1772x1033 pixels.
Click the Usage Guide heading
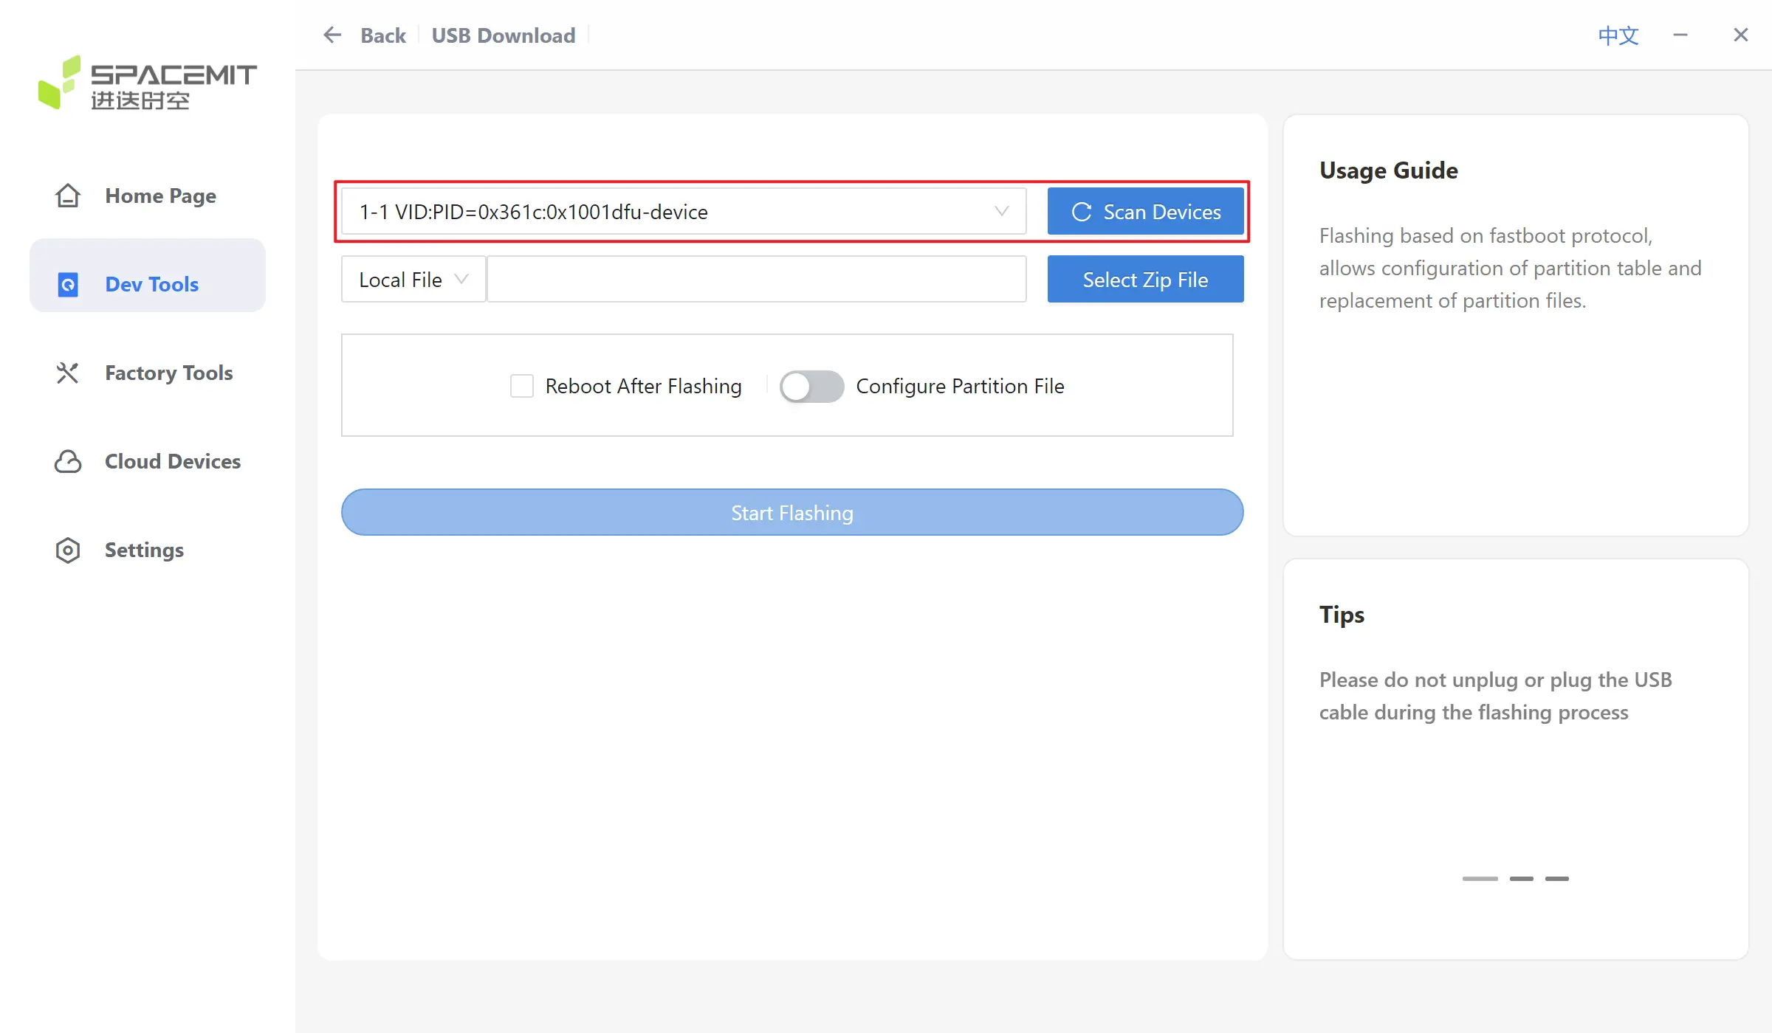[x=1389, y=170]
